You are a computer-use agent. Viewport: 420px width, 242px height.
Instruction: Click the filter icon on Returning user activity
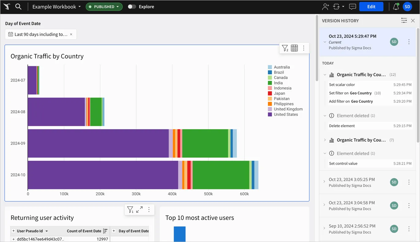[x=130, y=210]
